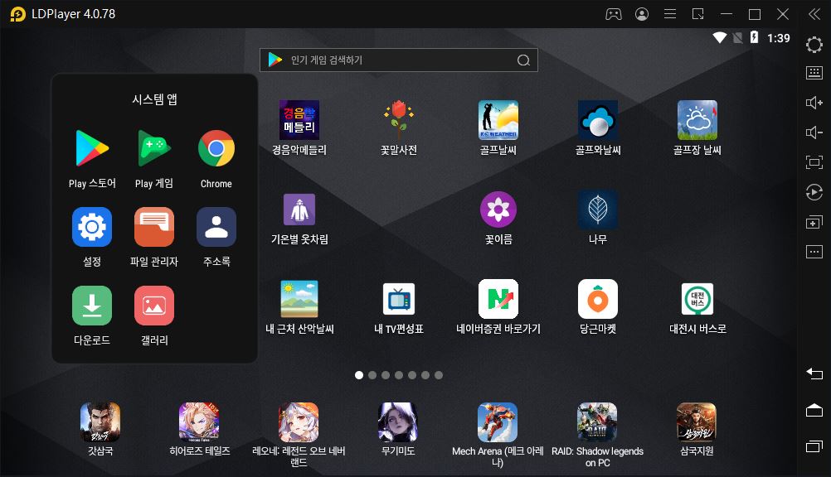The image size is (831, 477).
Task: Open the keyboard mapping tool
Action: point(814,74)
